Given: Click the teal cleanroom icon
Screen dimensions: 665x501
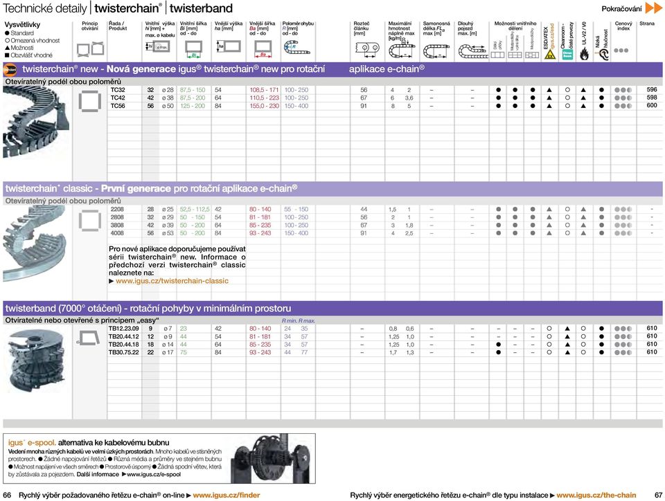Looking at the screenshot, I should [x=567, y=54].
